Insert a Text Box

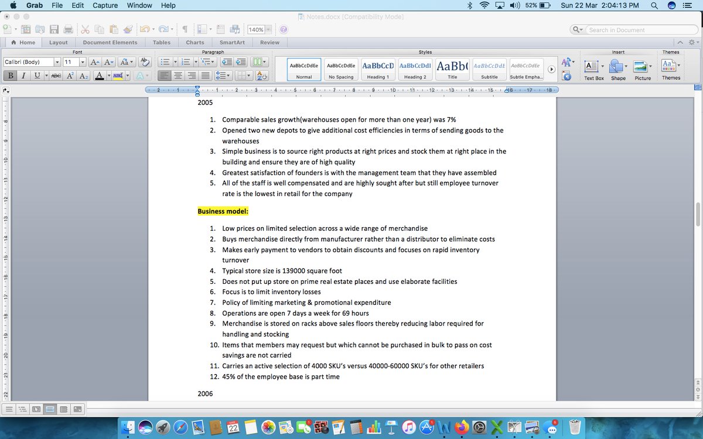(x=593, y=70)
